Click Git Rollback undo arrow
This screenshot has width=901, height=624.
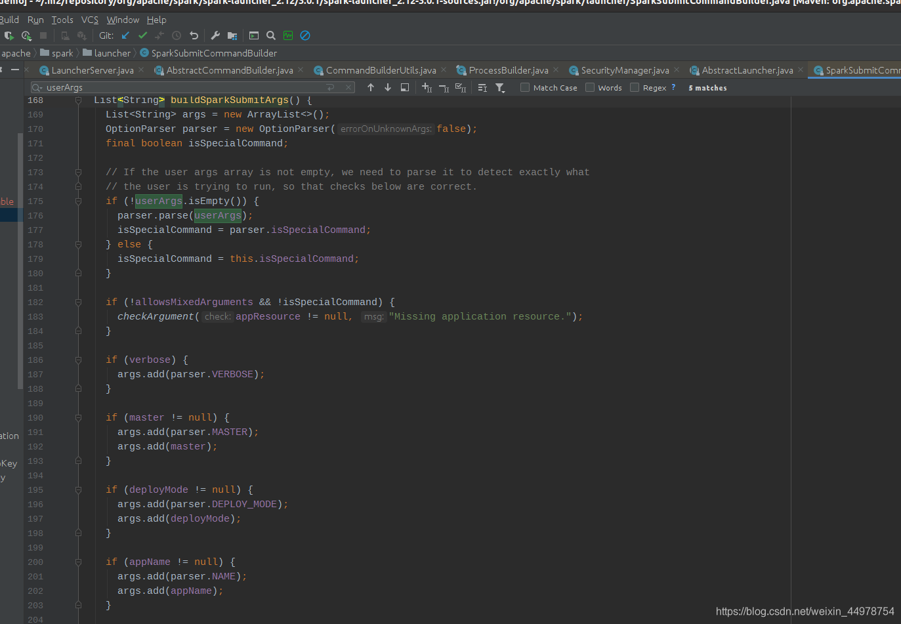coord(194,35)
